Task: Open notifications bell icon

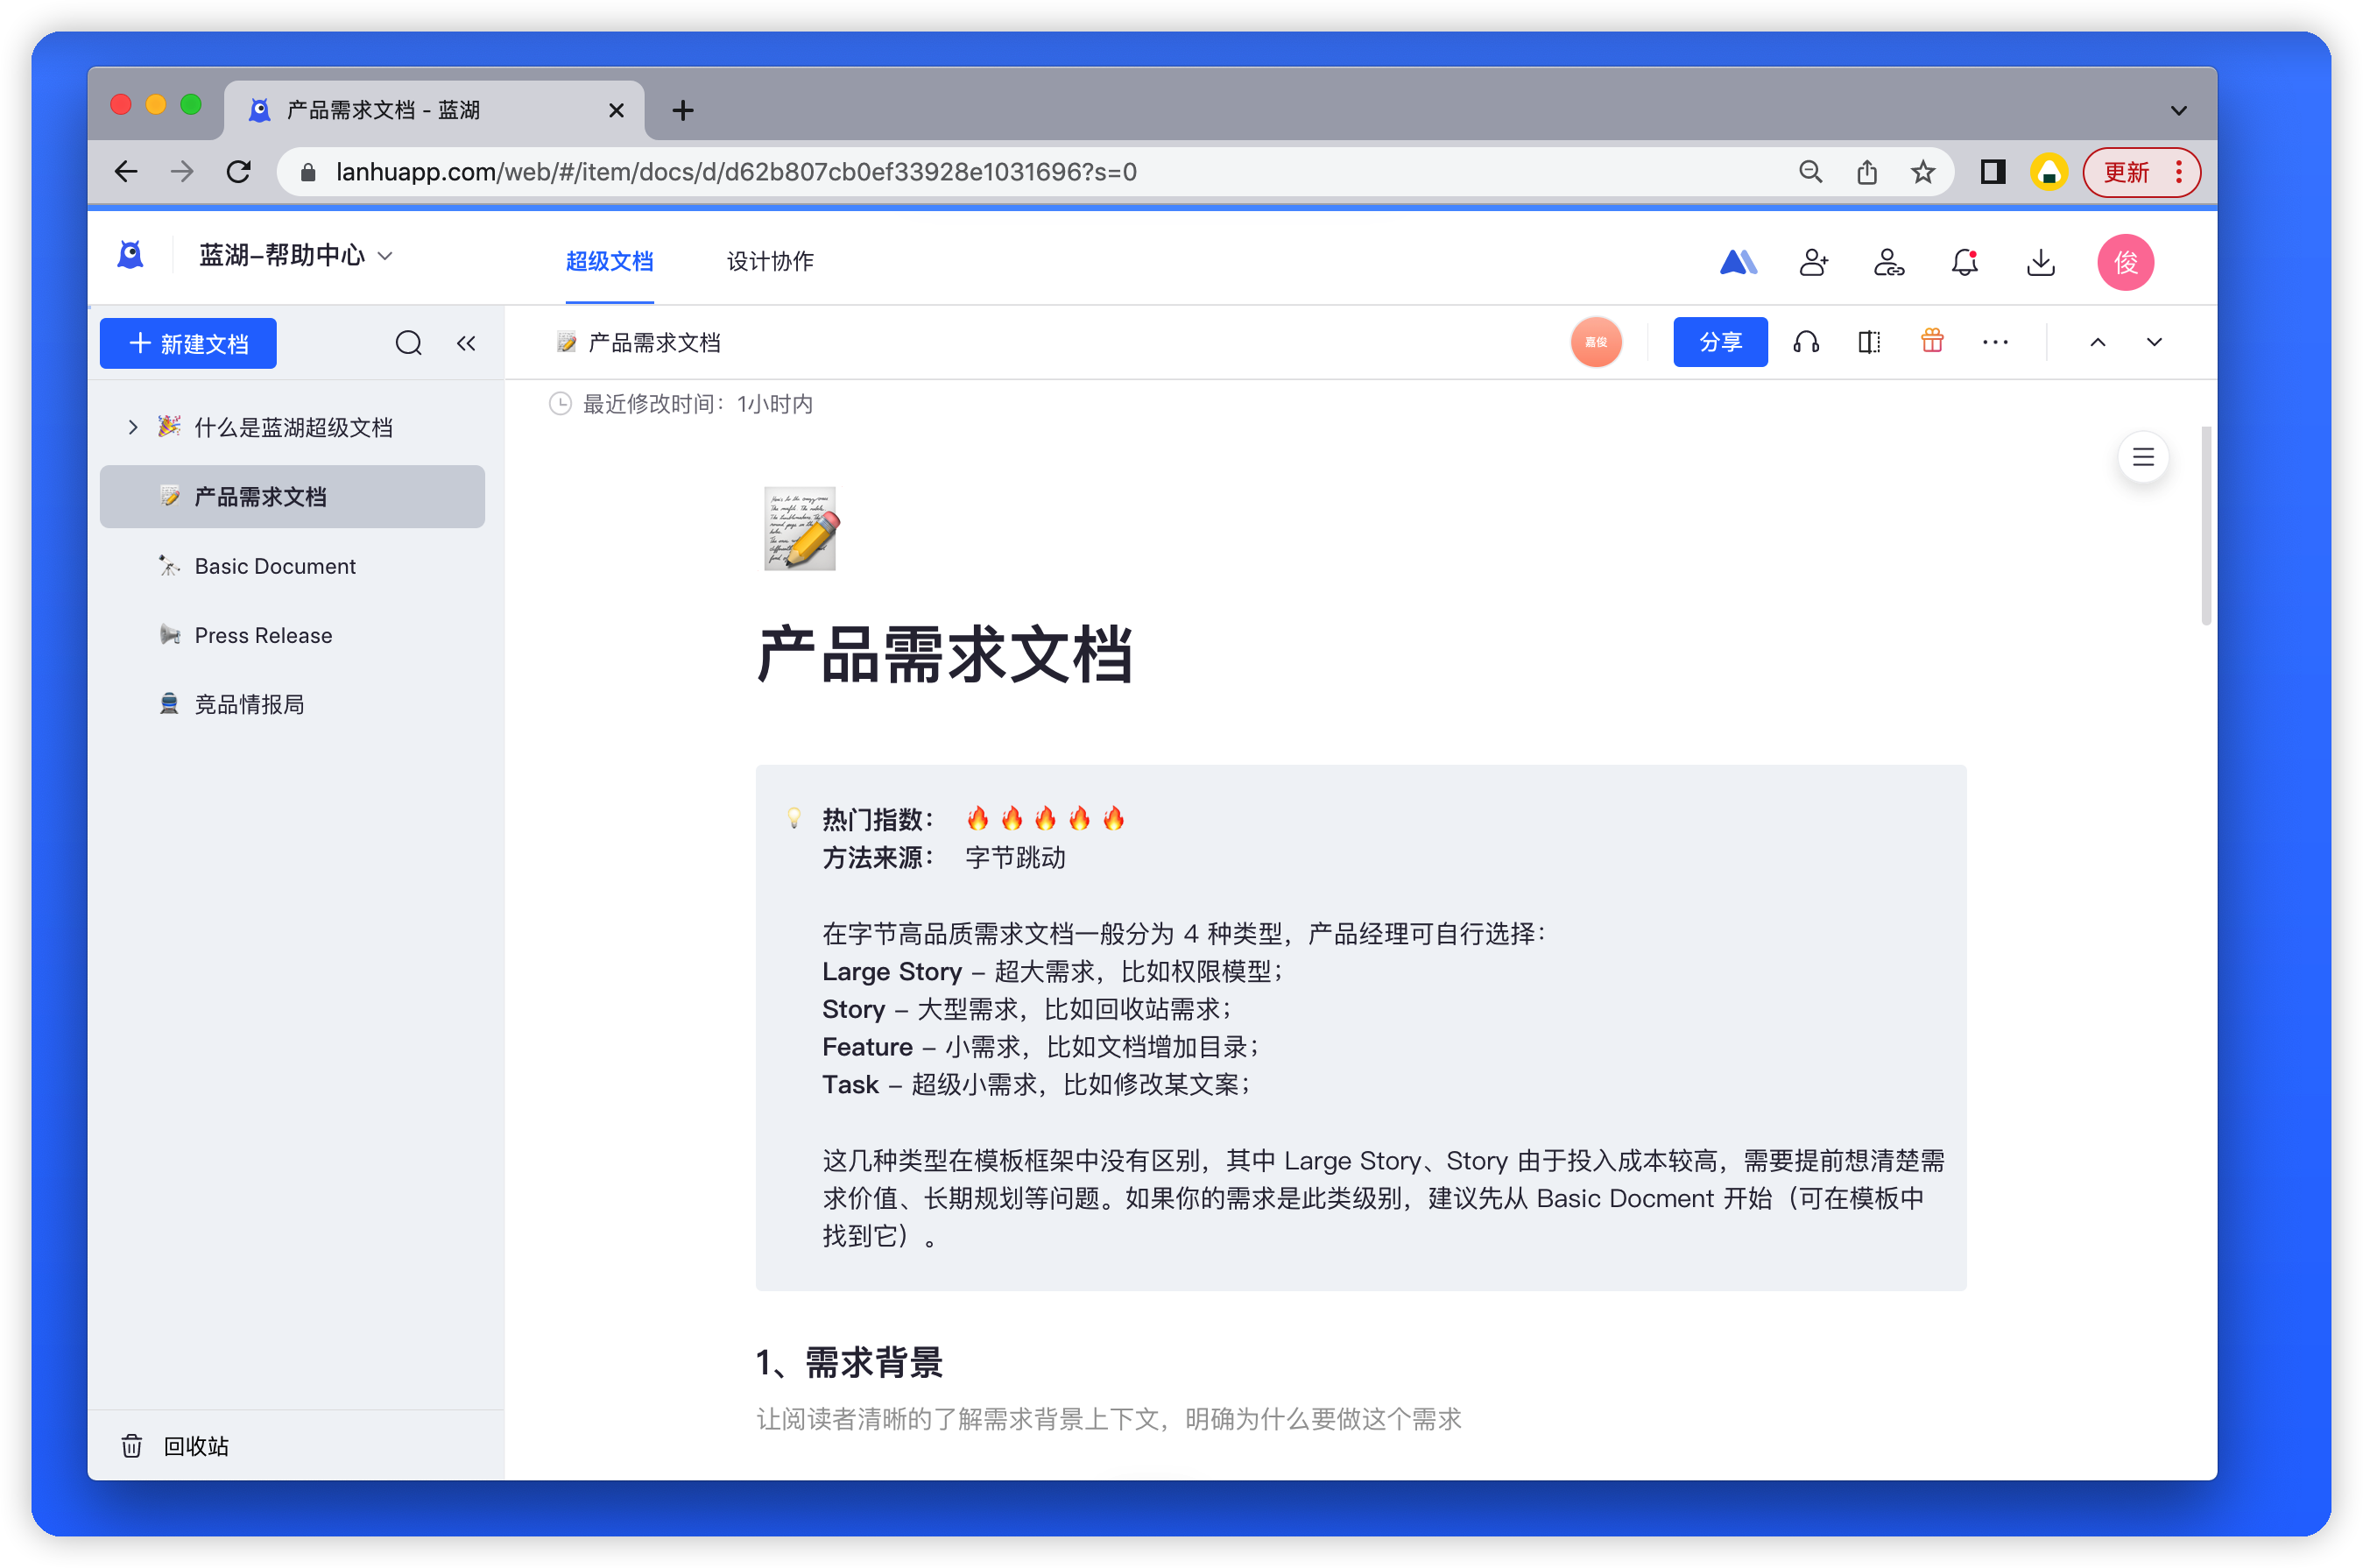Action: pyautogui.click(x=1964, y=262)
